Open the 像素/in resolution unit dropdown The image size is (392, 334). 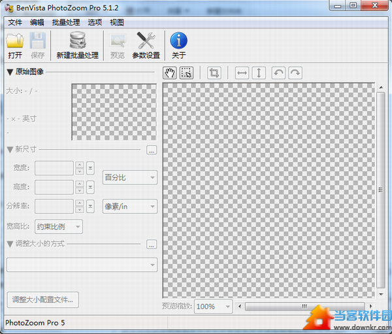point(130,207)
